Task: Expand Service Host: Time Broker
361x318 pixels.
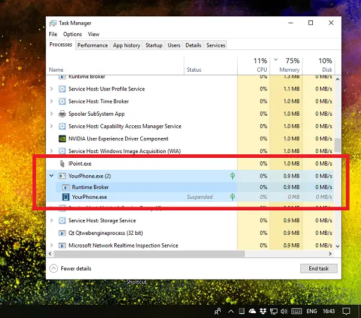Action: pos(52,101)
